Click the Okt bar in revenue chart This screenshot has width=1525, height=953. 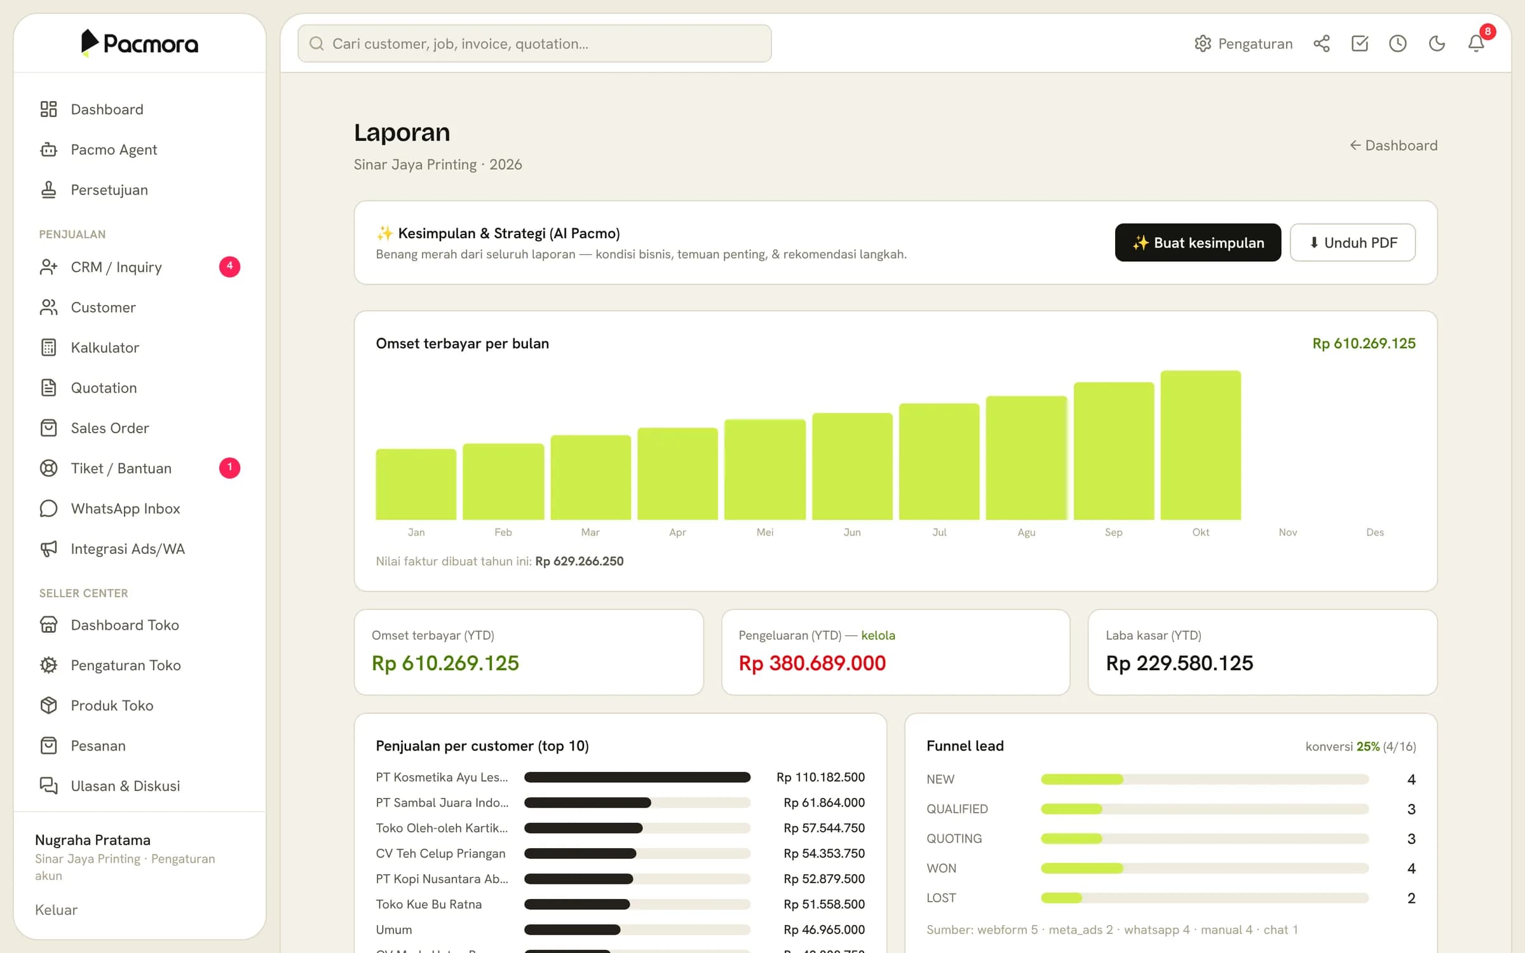tap(1200, 445)
